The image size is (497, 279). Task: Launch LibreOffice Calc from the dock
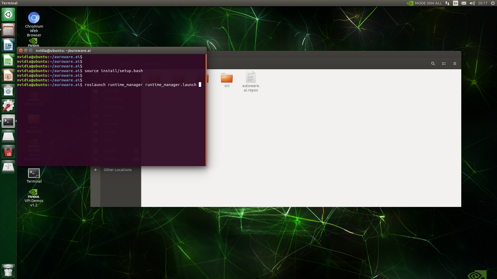(x=8, y=60)
